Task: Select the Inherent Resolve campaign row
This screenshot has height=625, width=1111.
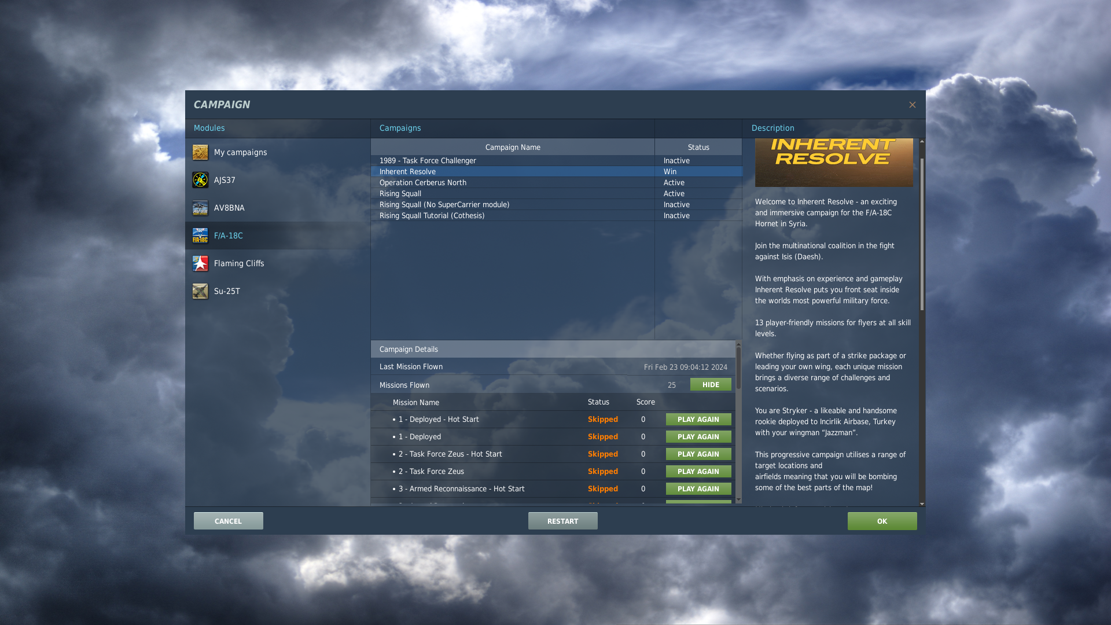Action: click(556, 172)
